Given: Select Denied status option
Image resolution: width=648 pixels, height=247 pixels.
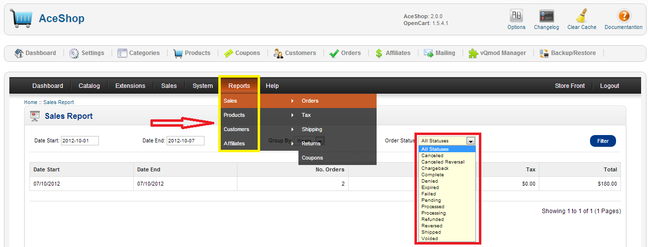Looking at the screenshot, I should 447,181.
